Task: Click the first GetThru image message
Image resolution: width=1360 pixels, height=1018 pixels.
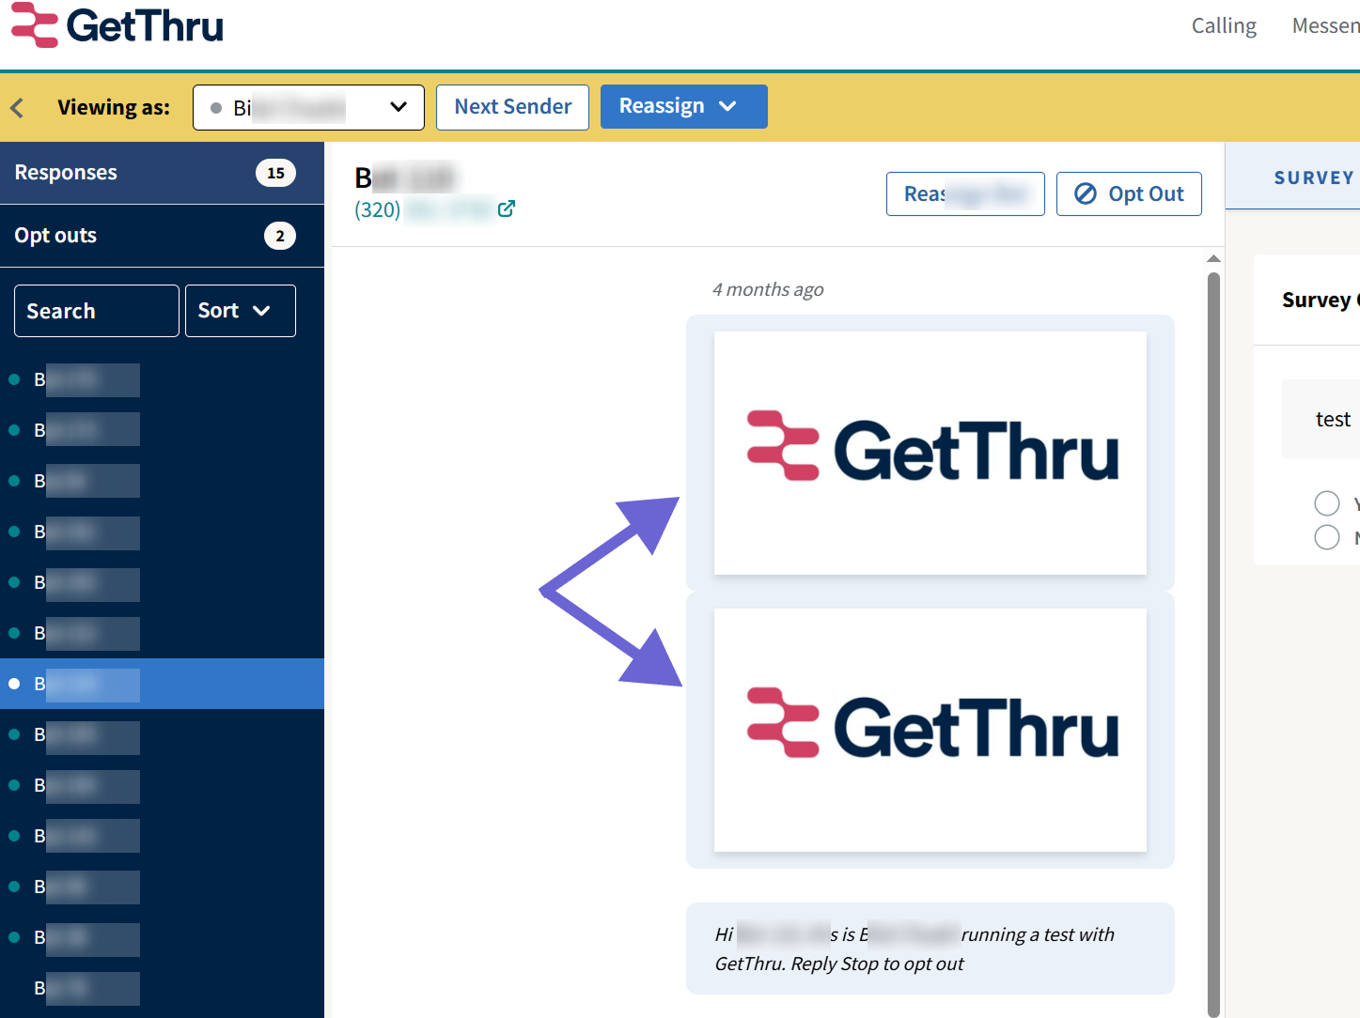Action: pyautogui.click(x=930, y=453)
